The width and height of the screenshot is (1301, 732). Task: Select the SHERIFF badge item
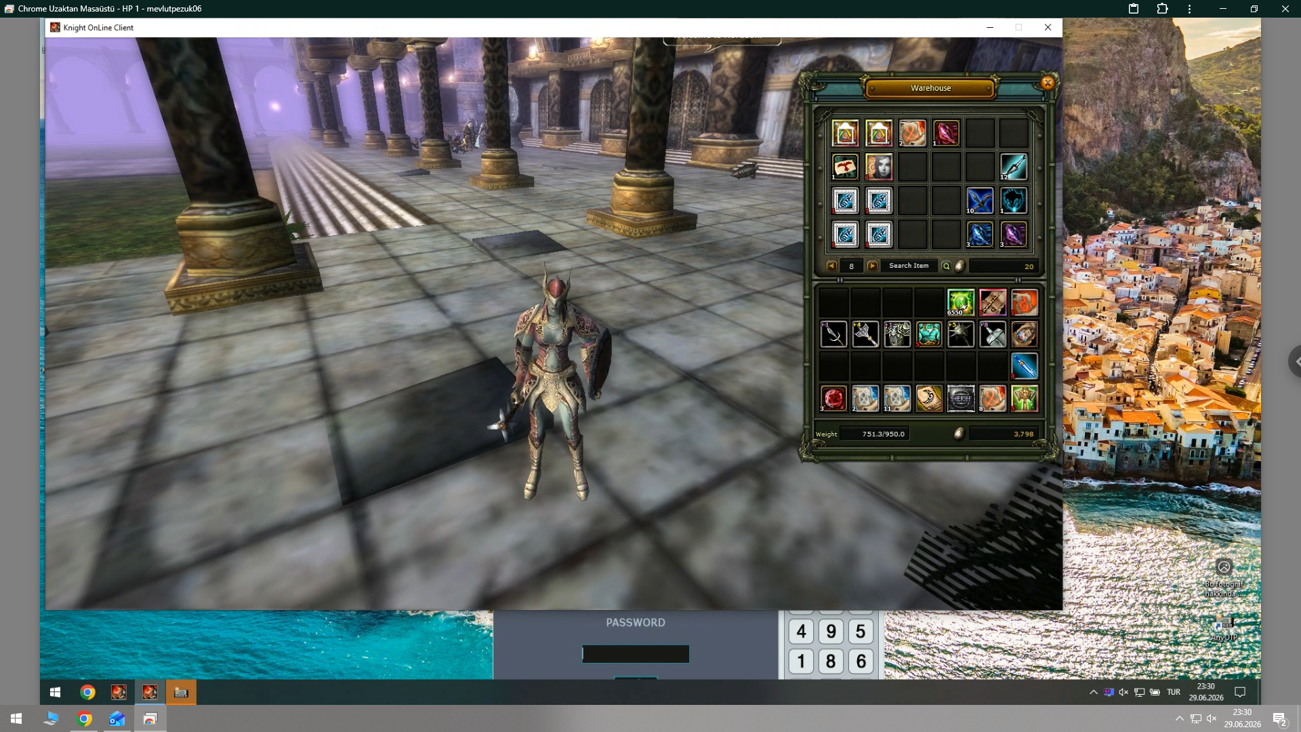tap(961, 399)
